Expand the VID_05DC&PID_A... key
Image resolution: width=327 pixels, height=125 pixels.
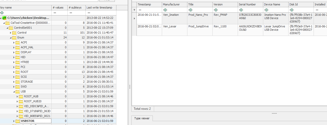[17, 106]
